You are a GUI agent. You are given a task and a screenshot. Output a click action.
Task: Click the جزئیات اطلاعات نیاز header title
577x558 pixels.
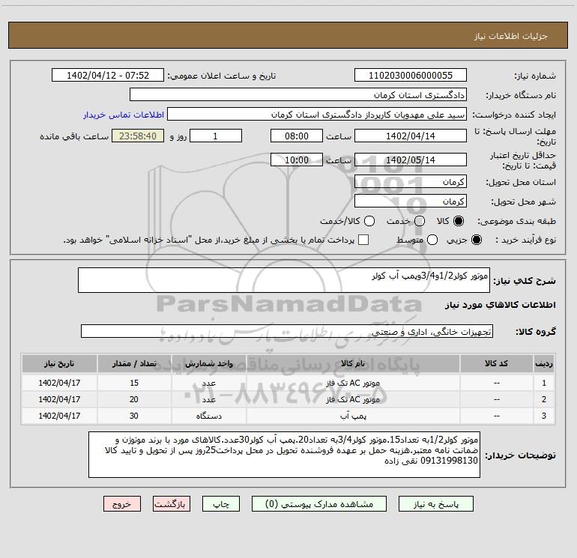(511, 36)
